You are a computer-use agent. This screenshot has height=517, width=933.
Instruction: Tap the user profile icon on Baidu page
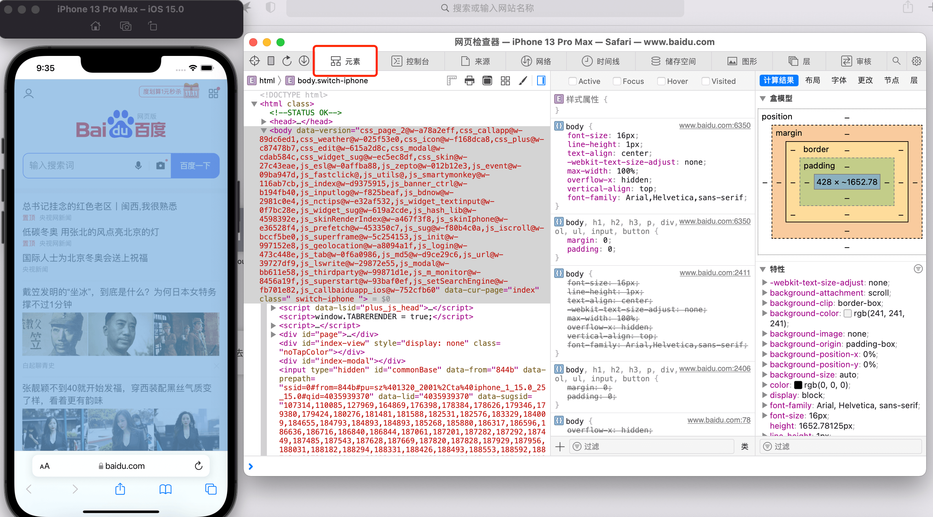click(29, 94)
